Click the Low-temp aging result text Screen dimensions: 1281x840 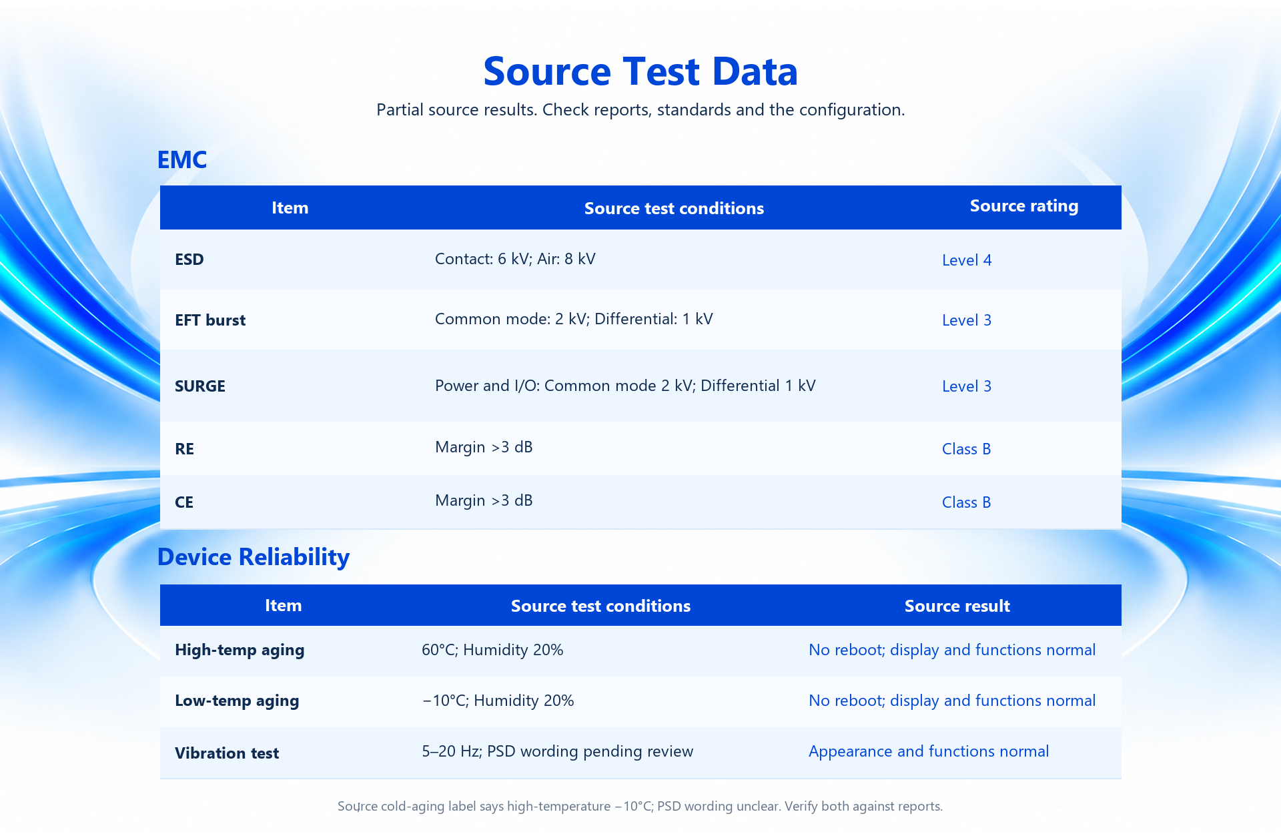coord(952,701)
